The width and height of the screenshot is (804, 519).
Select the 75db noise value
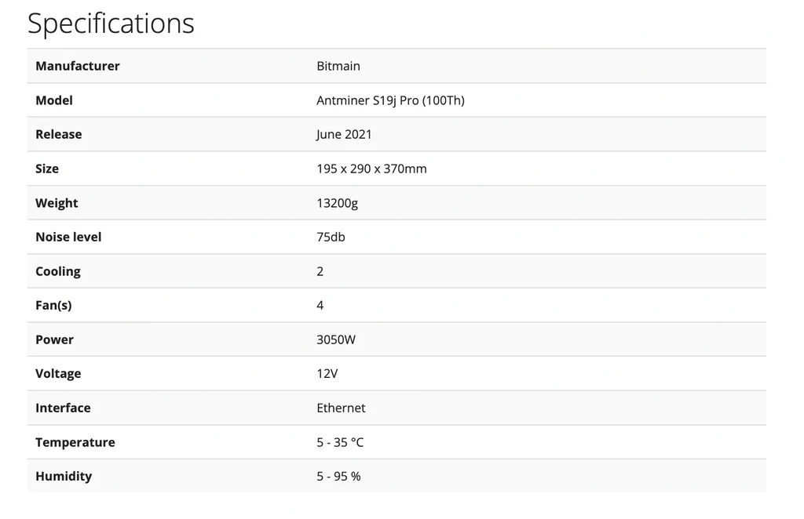click(331, 237)
